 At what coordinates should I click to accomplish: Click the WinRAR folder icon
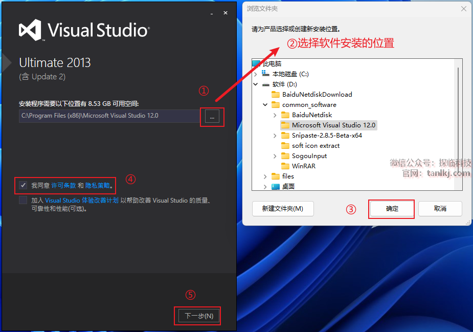tap(285, 166)
